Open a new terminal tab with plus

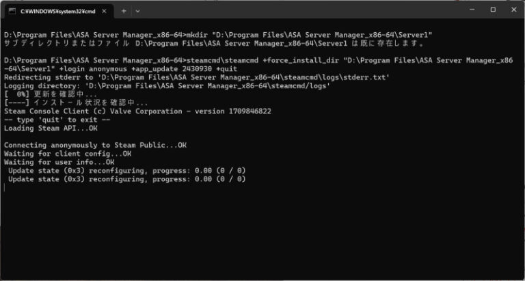pyautogui.click(x=124, y=11)
